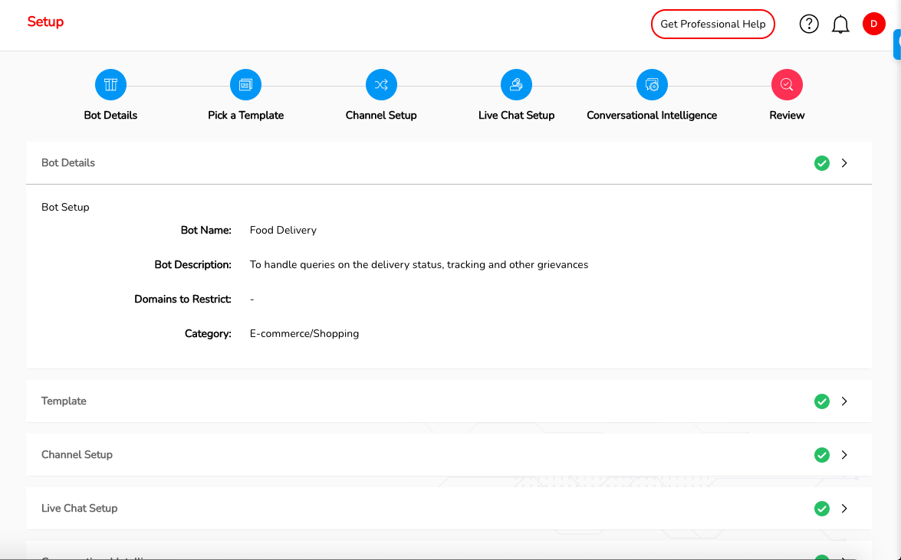901x560 pixels.
Task: Open the help question mark icon
Action: point(809,25)
